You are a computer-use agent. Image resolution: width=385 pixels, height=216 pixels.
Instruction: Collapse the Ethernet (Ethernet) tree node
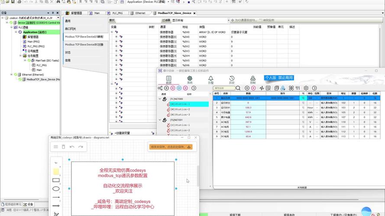(12, 74)
